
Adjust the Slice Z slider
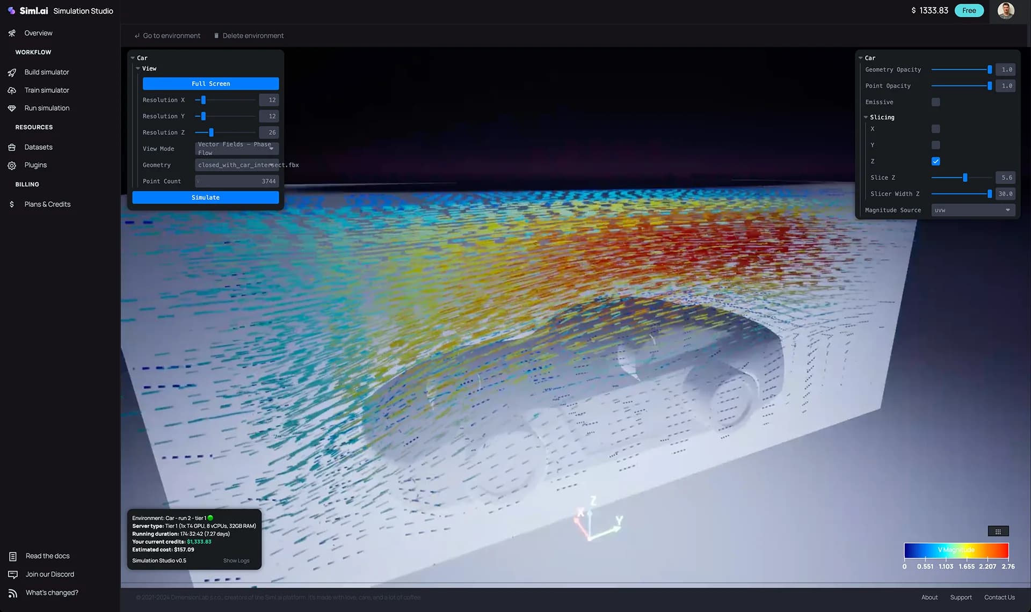click(x=965, y=177)
